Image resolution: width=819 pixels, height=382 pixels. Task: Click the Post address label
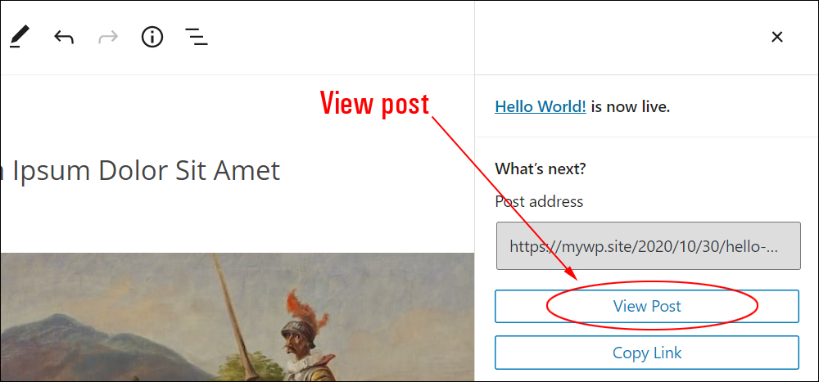click(x=539, y=201)
